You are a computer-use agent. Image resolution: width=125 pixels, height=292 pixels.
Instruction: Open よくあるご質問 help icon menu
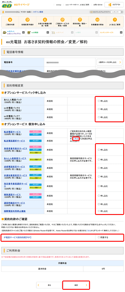point(115,21)
